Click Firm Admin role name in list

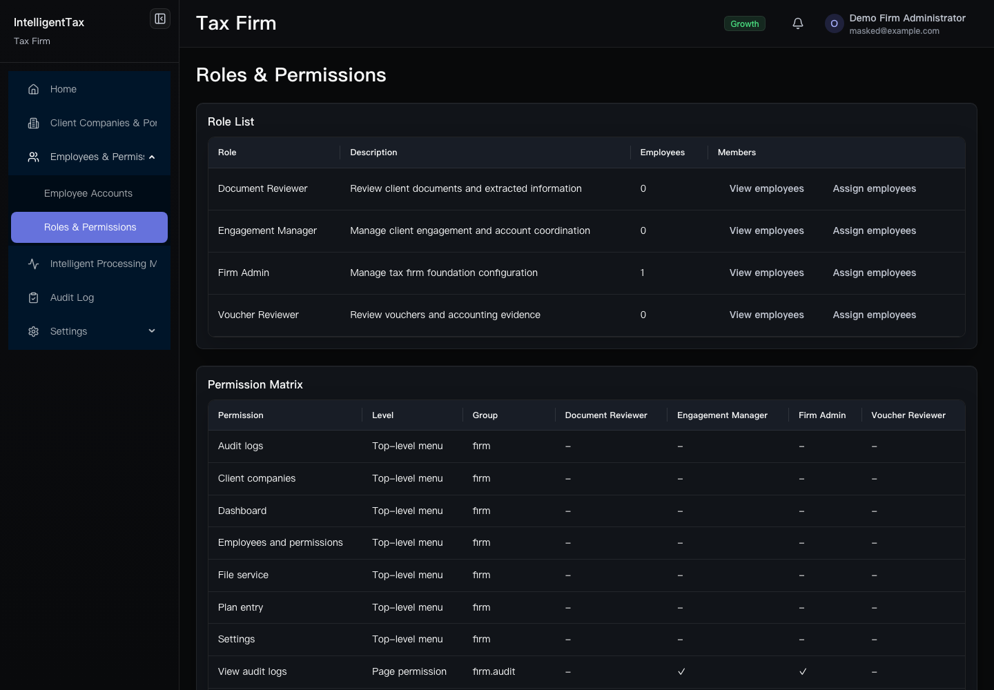coord(244,273)
